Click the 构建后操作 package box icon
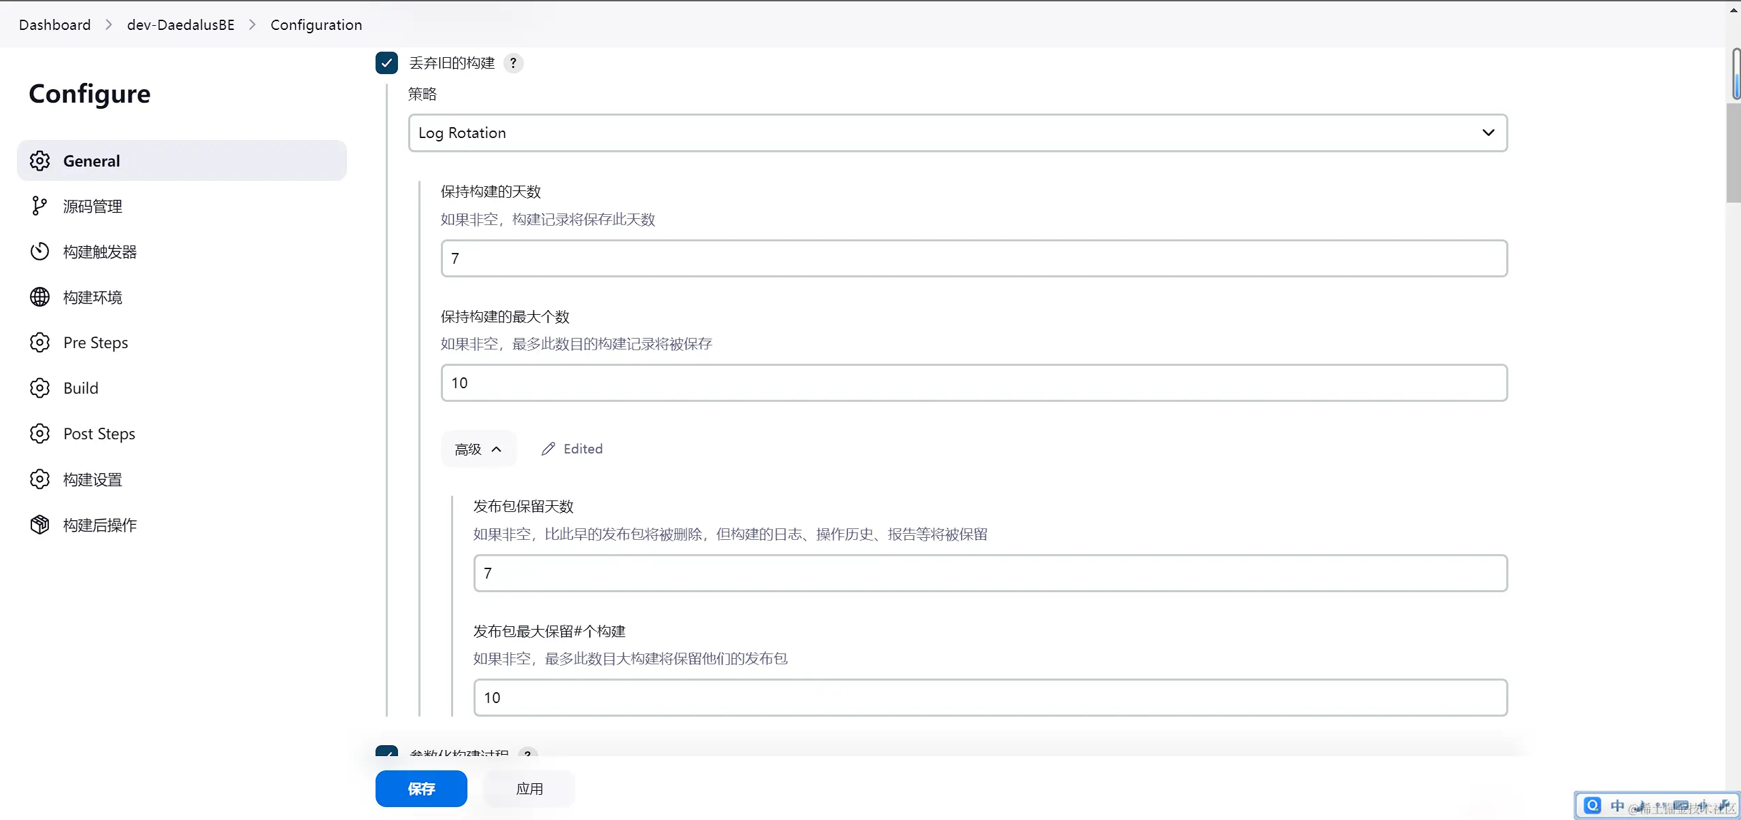Viewport: 1741px width, 820px height. 39,525
